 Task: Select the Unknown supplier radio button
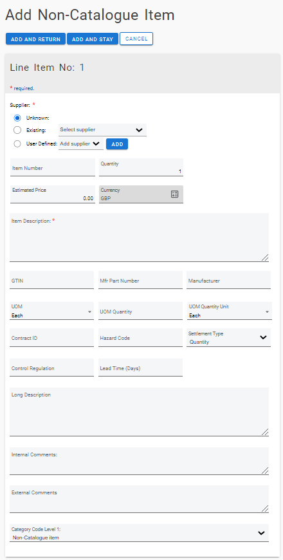tap(17, 118)
